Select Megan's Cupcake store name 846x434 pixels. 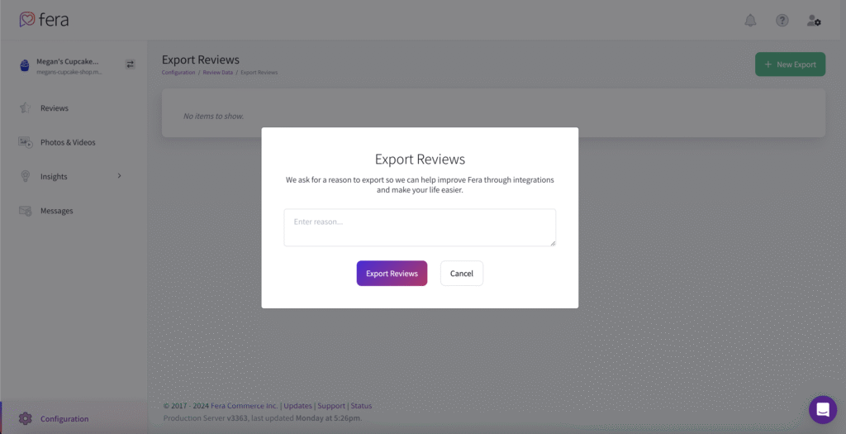click(69, 61)
